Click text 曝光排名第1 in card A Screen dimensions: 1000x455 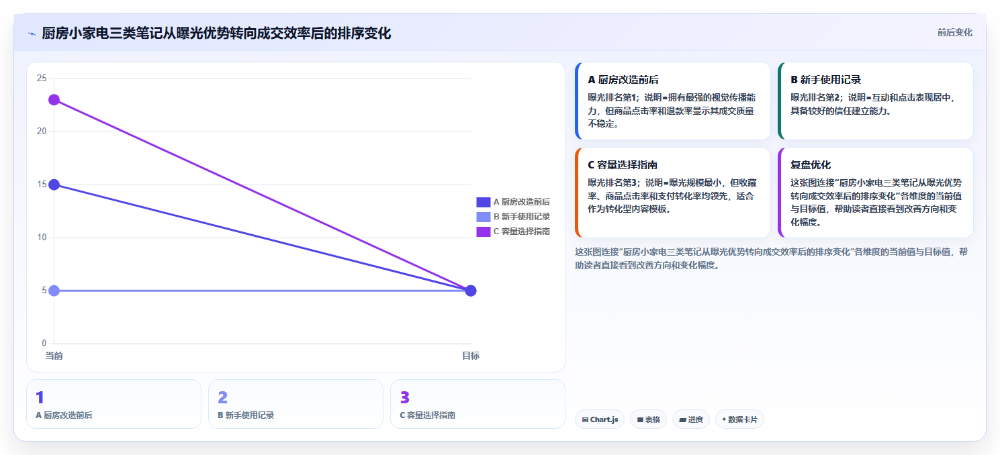point(612,97)
